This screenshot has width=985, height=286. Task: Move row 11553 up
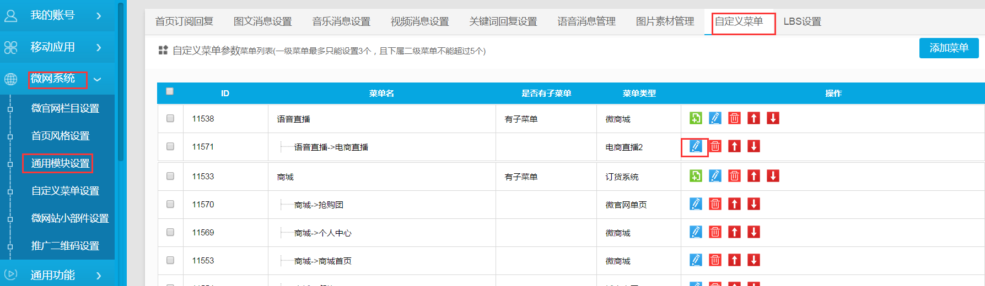coord(734,260)
